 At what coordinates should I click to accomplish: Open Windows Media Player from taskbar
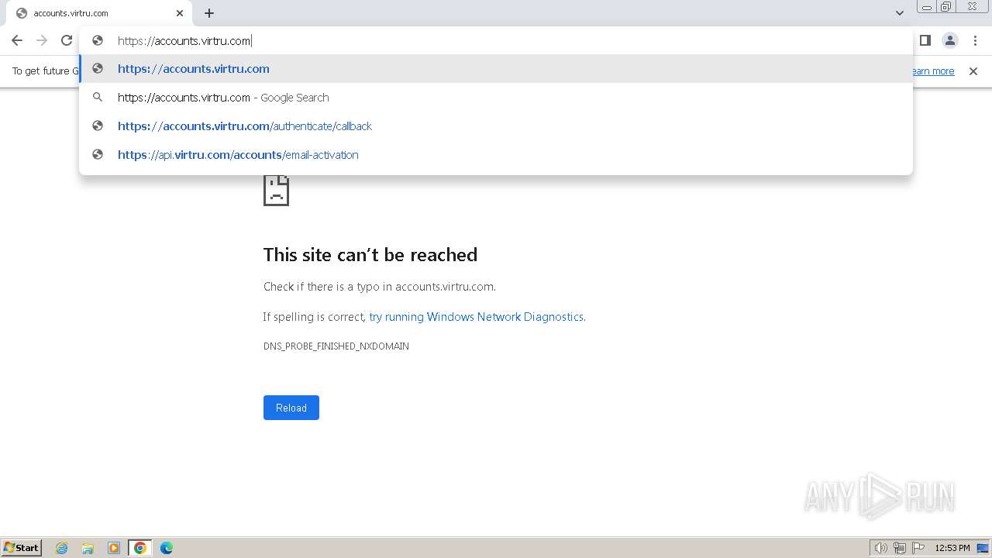(x=114, y=548)
